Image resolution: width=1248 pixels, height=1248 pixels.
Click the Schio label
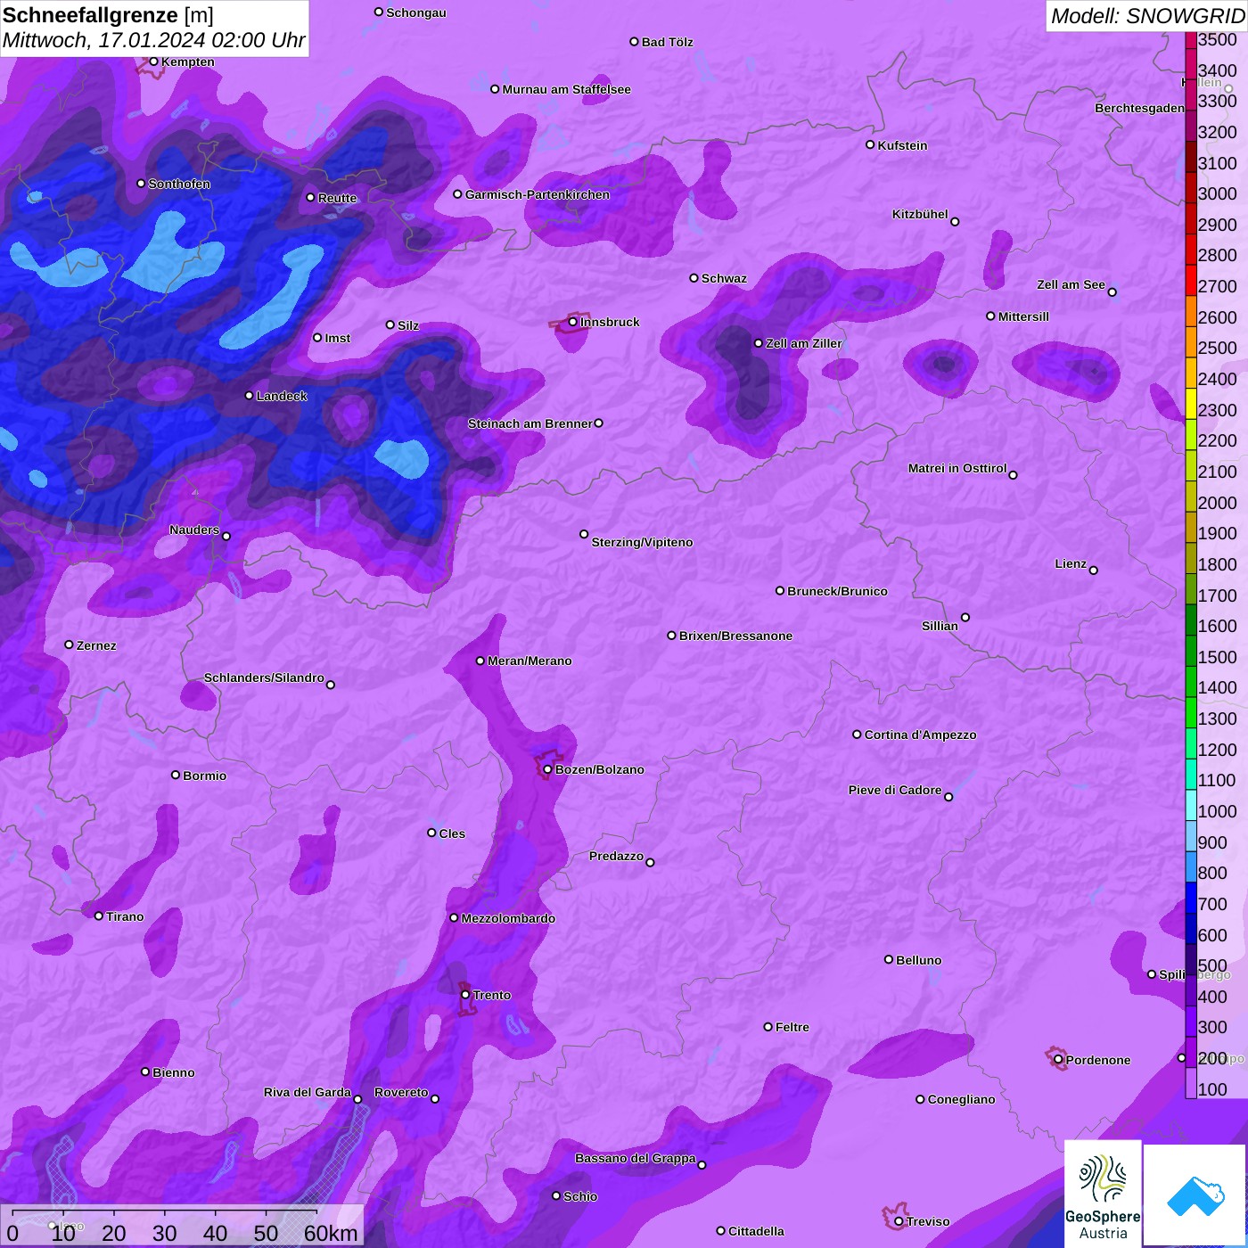580,1196
